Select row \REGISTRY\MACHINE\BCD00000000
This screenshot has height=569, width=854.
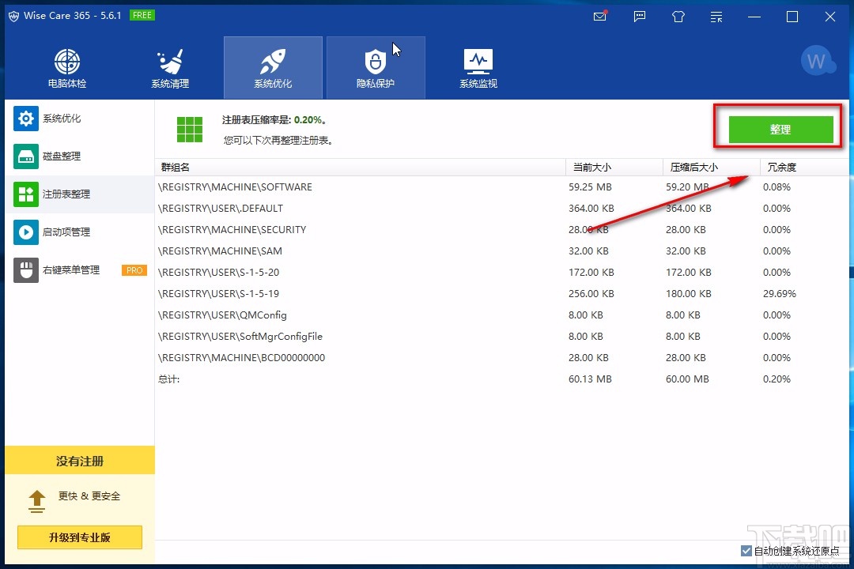(x=501, y=358)
